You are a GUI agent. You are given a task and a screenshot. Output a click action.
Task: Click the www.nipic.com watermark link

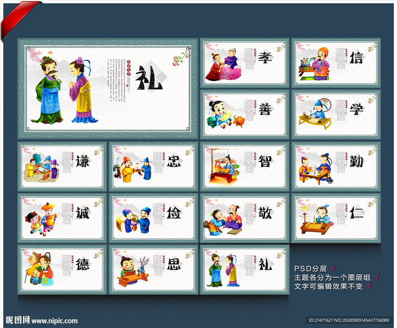pos(54,321)
